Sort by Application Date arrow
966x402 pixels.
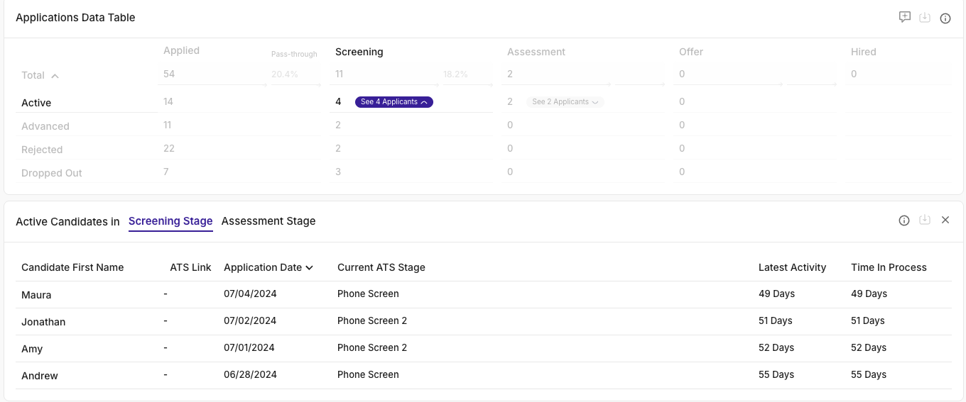[309, 268]
